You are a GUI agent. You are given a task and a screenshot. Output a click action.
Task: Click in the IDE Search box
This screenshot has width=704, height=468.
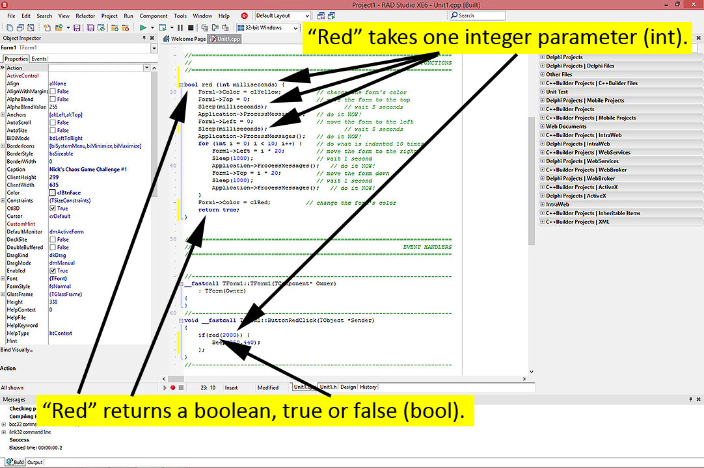coord(478,16)
